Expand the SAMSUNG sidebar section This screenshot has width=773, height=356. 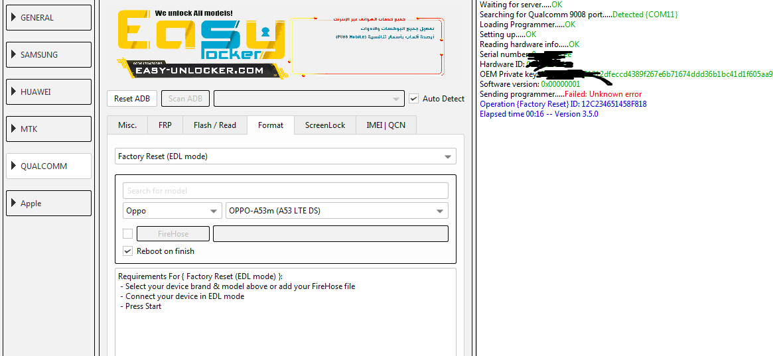48,54
